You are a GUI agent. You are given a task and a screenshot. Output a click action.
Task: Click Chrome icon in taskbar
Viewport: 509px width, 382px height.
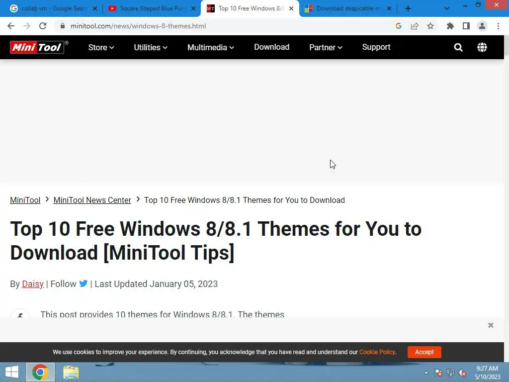point(40,372)
